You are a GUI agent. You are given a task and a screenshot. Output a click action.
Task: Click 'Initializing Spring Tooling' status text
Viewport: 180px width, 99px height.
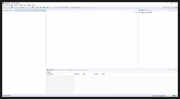[x=159, y=96]
